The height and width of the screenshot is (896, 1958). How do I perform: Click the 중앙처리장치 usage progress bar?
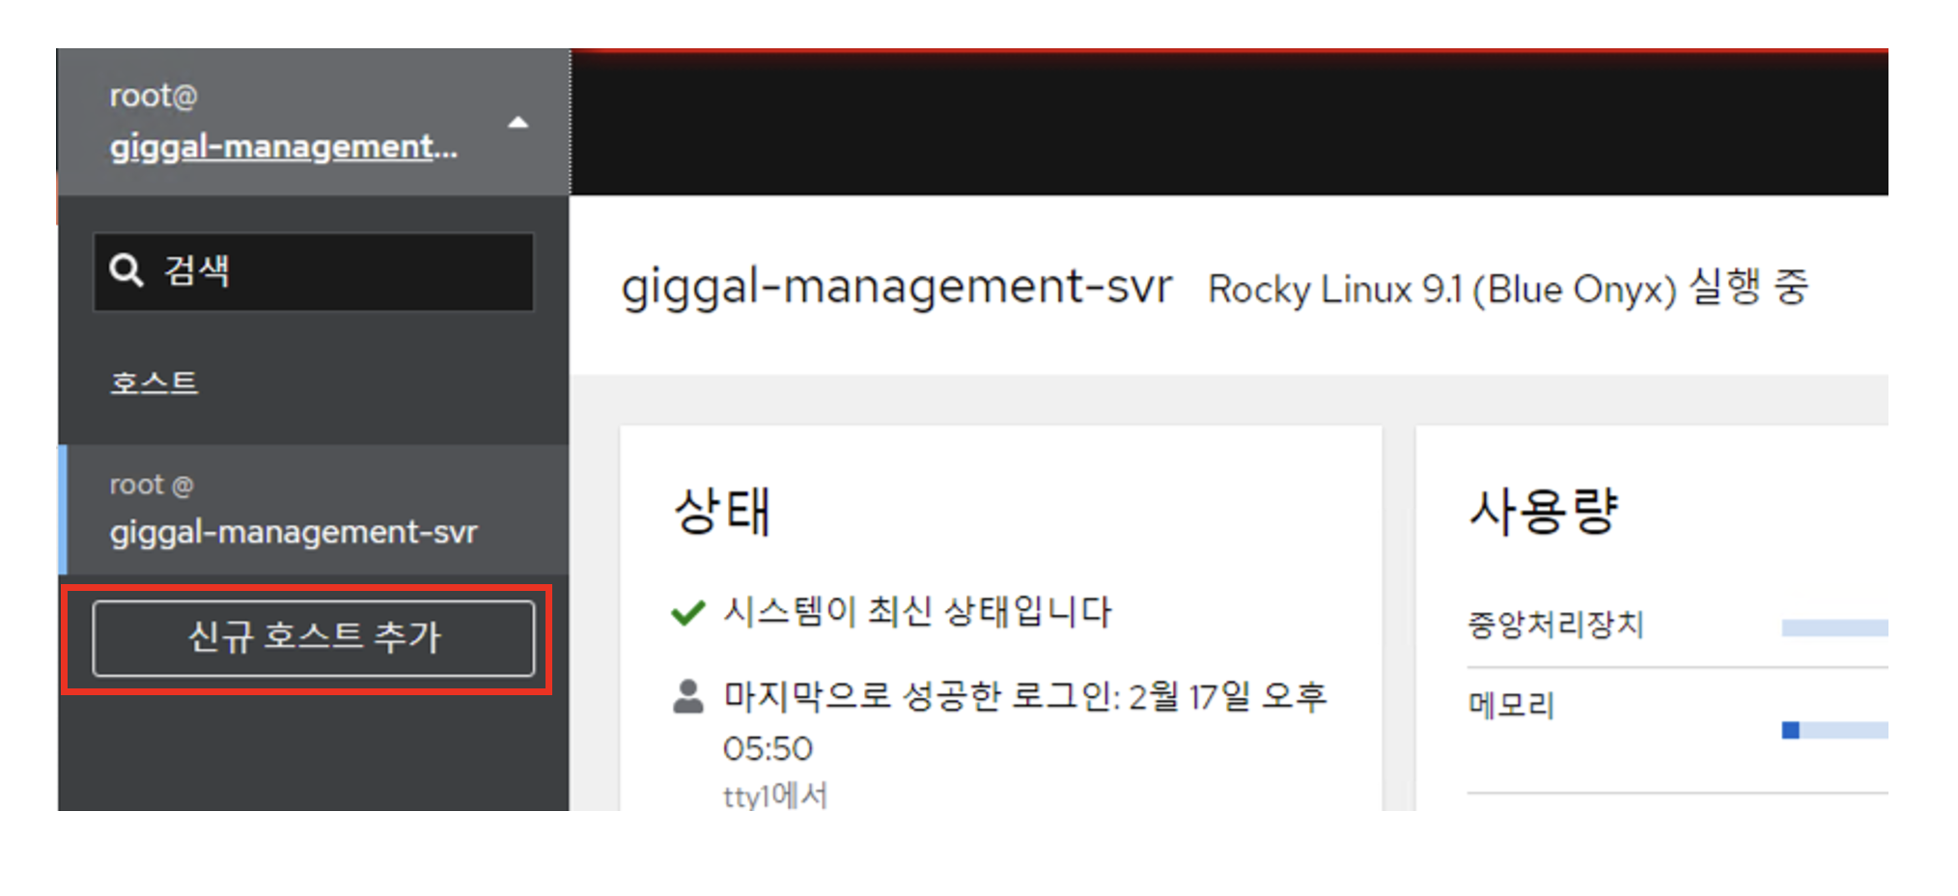[1834, 629]
